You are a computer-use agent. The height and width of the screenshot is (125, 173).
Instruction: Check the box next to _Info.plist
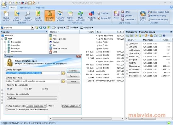click(x=127, y=43)
